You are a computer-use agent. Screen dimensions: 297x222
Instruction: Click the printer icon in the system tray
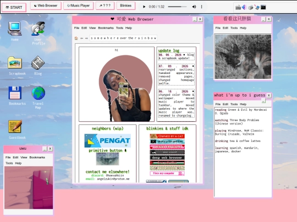click(251, 7)
